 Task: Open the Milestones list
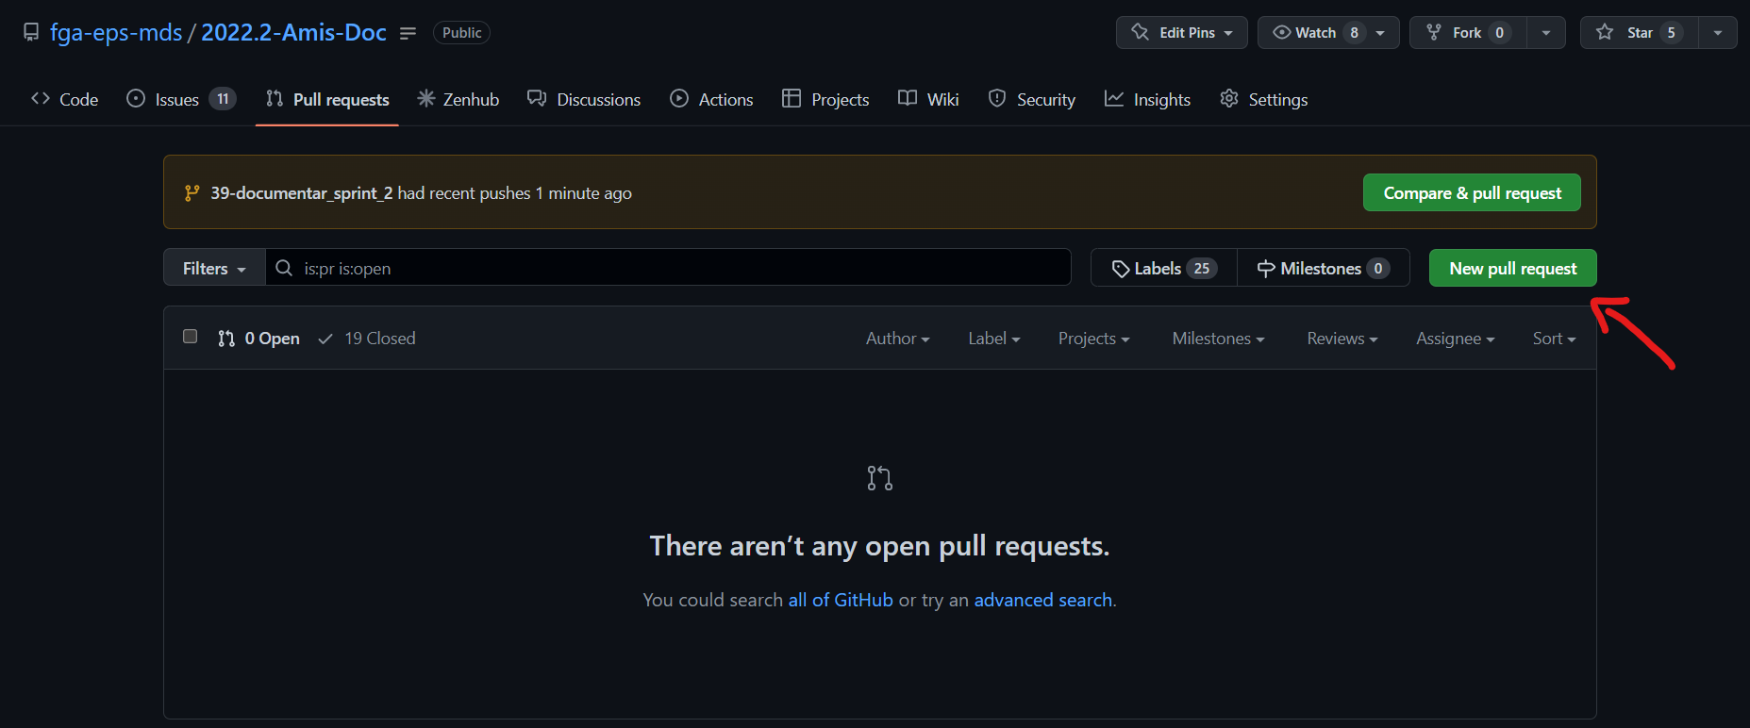(1324, 268)
